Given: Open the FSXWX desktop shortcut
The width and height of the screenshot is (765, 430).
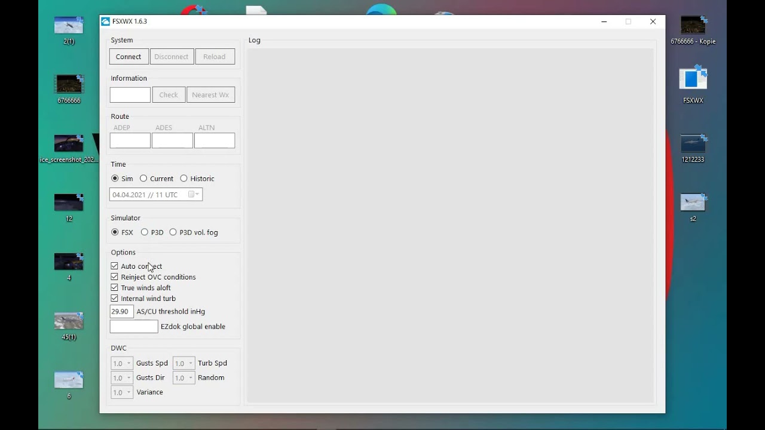Looking at the screenshot, I should (x=693, y=85).
